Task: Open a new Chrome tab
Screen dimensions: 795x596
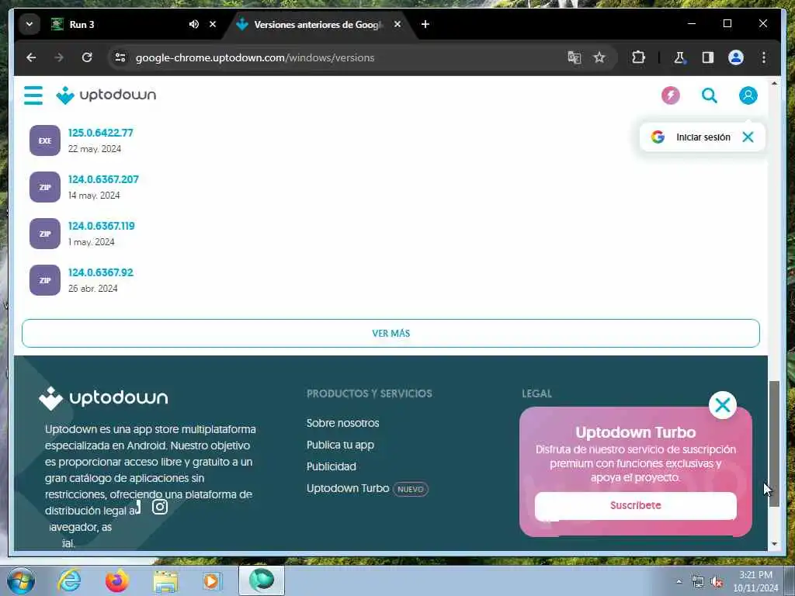Action: 425,24
